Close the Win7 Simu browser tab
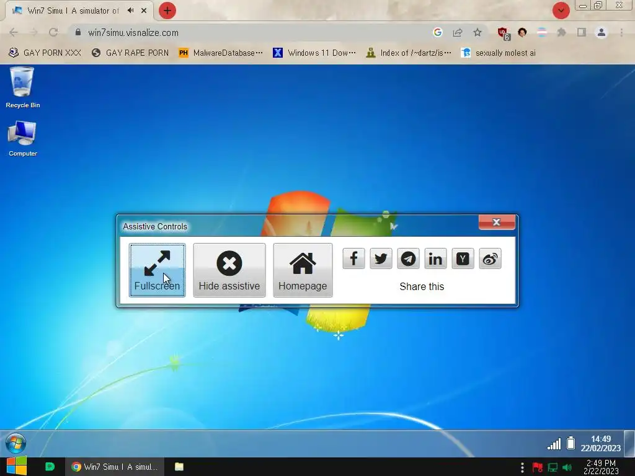 coord(144,11)
